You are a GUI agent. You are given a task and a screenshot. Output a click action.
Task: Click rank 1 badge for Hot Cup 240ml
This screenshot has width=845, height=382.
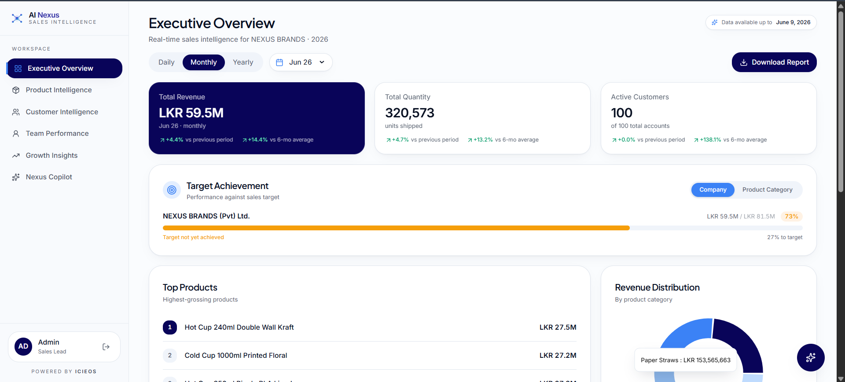pyautogui.click(x=170, y=327)
